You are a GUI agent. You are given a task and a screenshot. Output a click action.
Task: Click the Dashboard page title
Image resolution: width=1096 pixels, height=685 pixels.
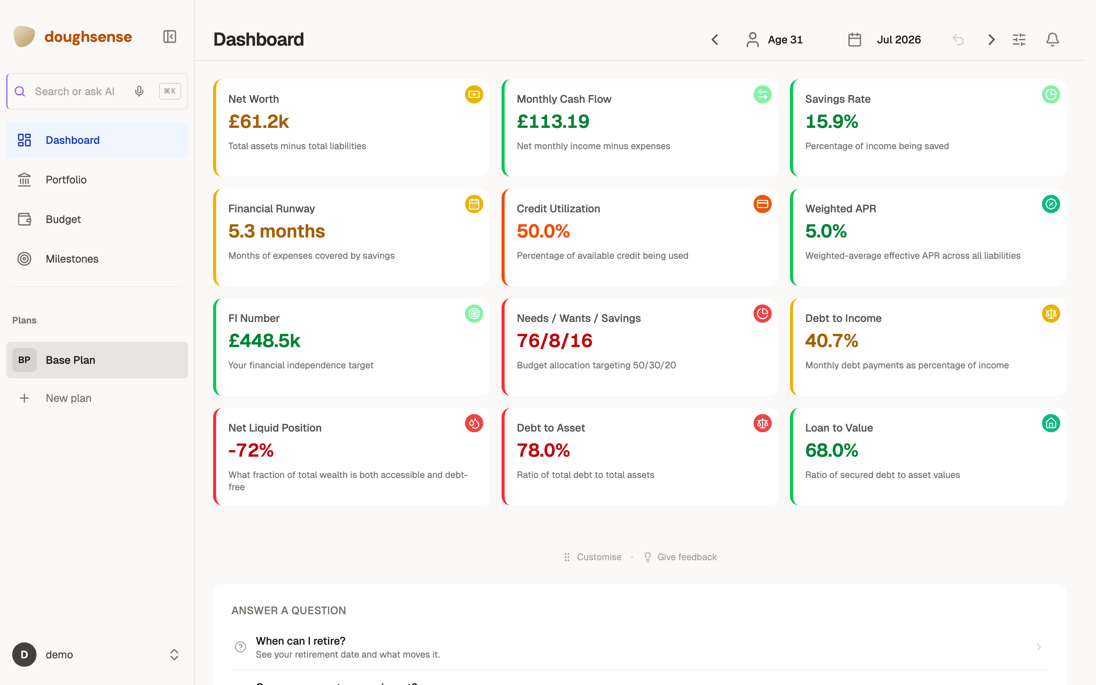pyautogui.click(x=259, y=40)
